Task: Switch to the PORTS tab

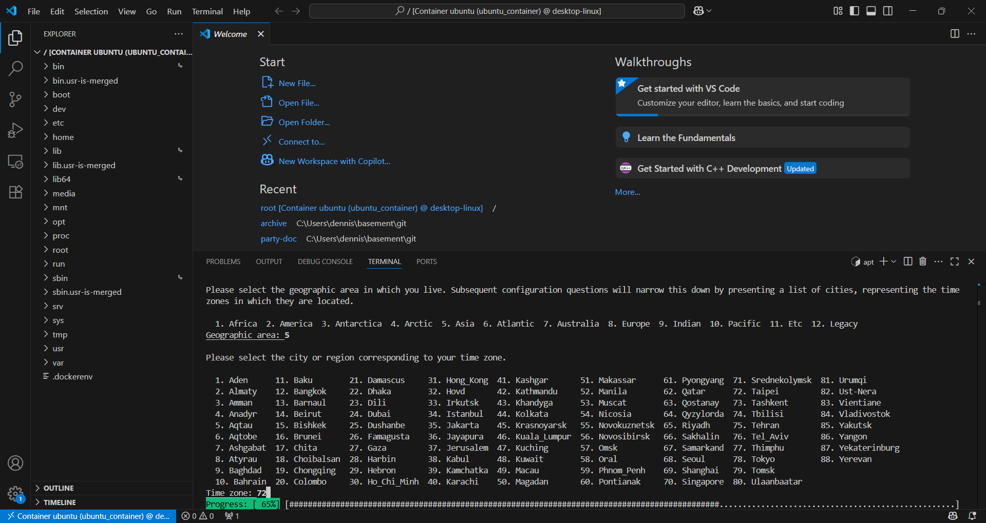Action: (x=426, y=261)
